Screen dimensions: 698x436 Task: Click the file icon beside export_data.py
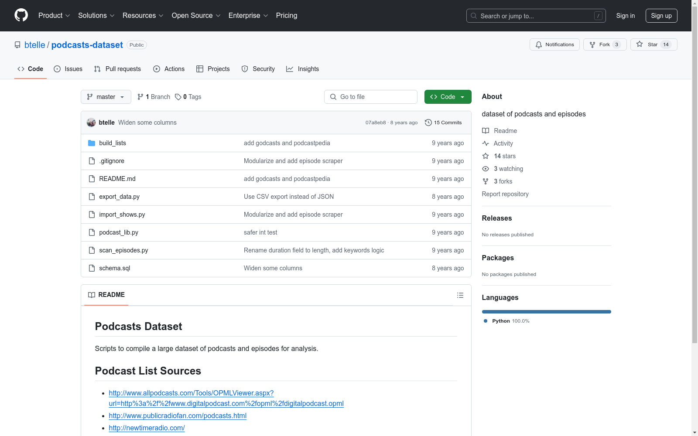pyautogui.click(x=92, y=197)
